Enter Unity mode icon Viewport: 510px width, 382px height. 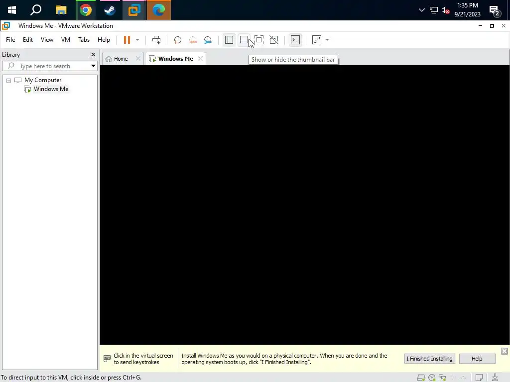click(x=274, y=40)
